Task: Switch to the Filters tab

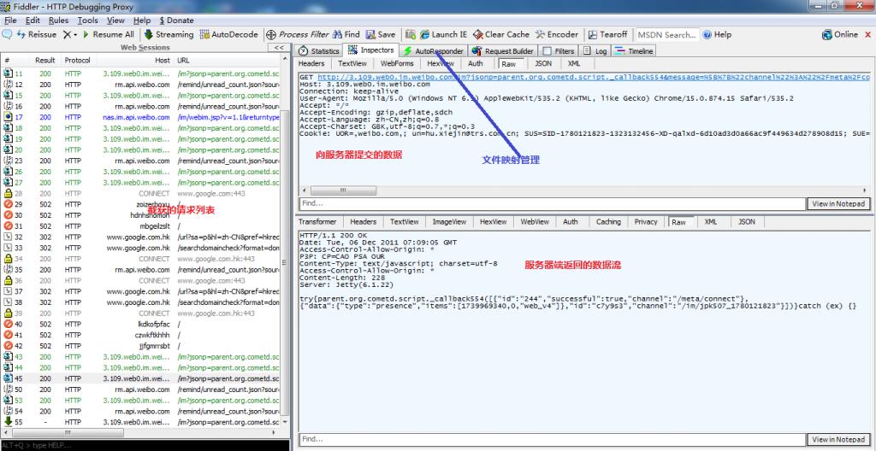Action: pos(559,50)
